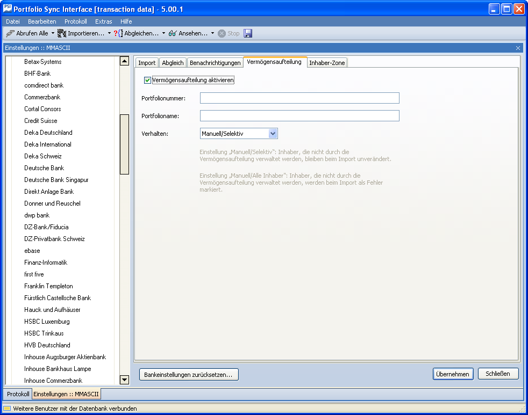Screen dimensions: 528x415
Task: Click the app icon in title bar
Action: pyautogui.click(x=8, y=9)
